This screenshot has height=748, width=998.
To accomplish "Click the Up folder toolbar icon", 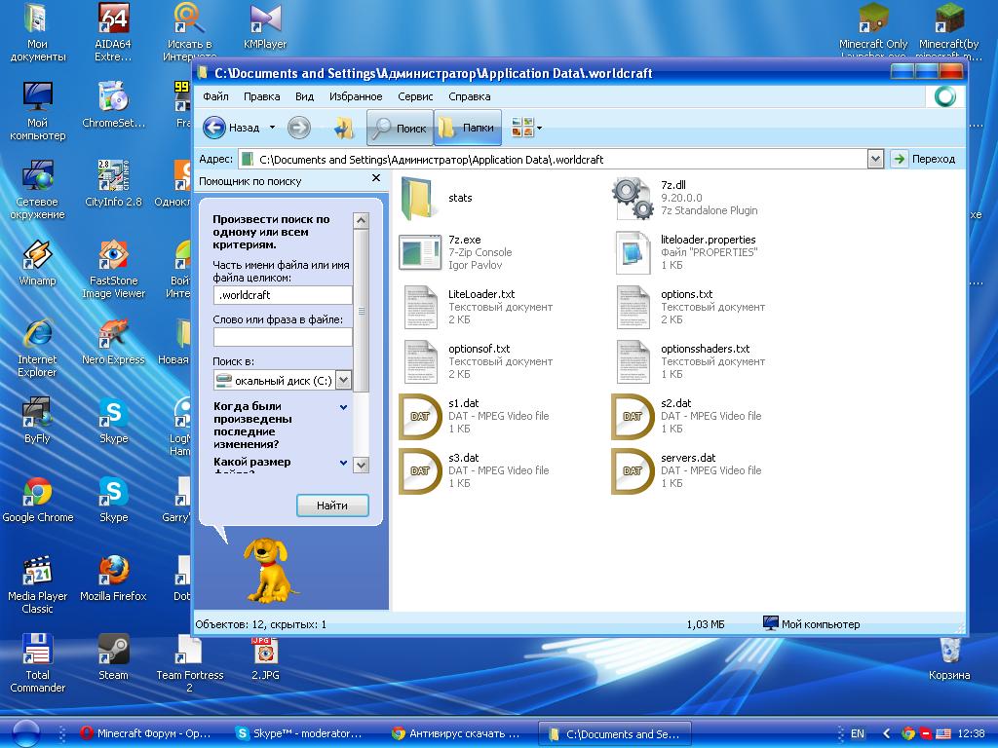I will tap(343, 128).
